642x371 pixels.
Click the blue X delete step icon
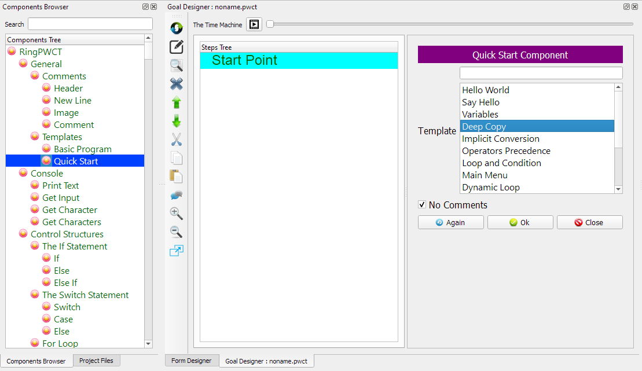pyautogui.click(x=177, y=84)
